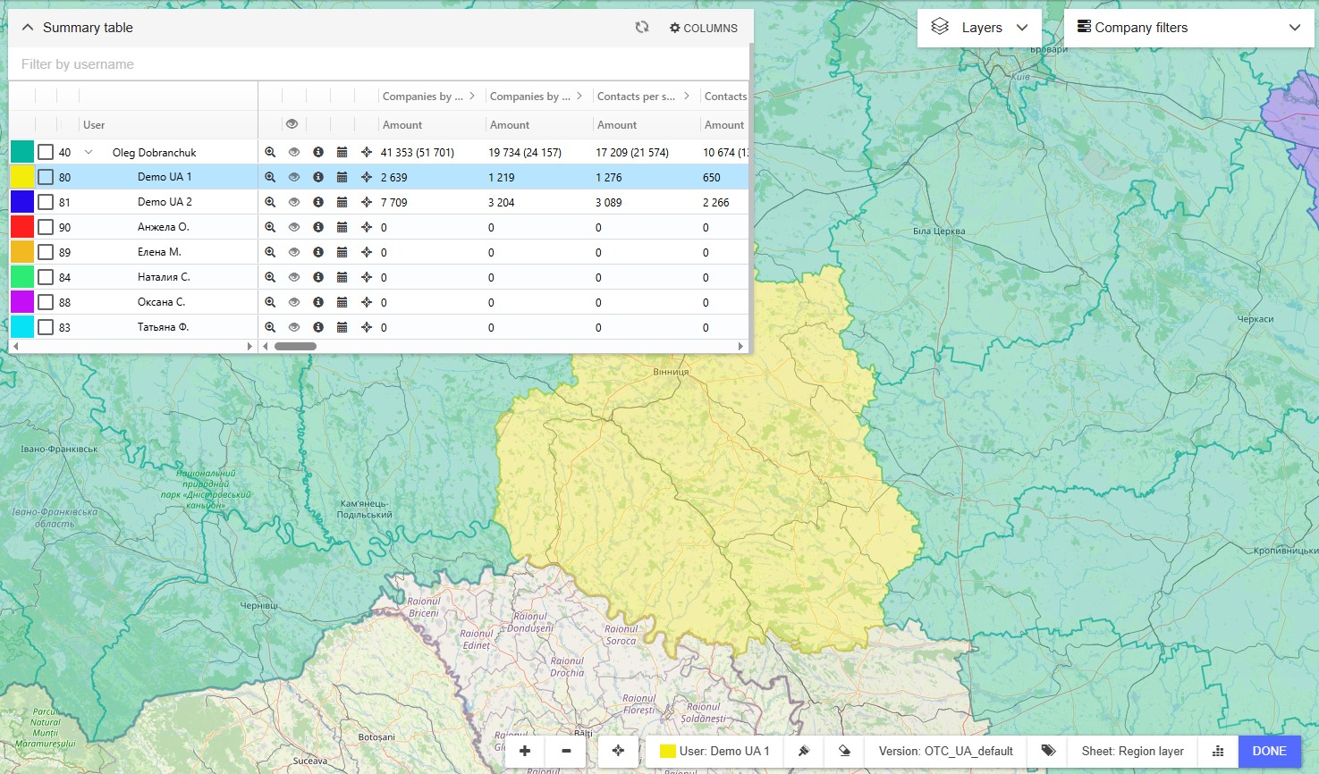Expand the Company filters dropdown
The height and width of the screenshot is (774, 1319).
[x=1188, y=28]
